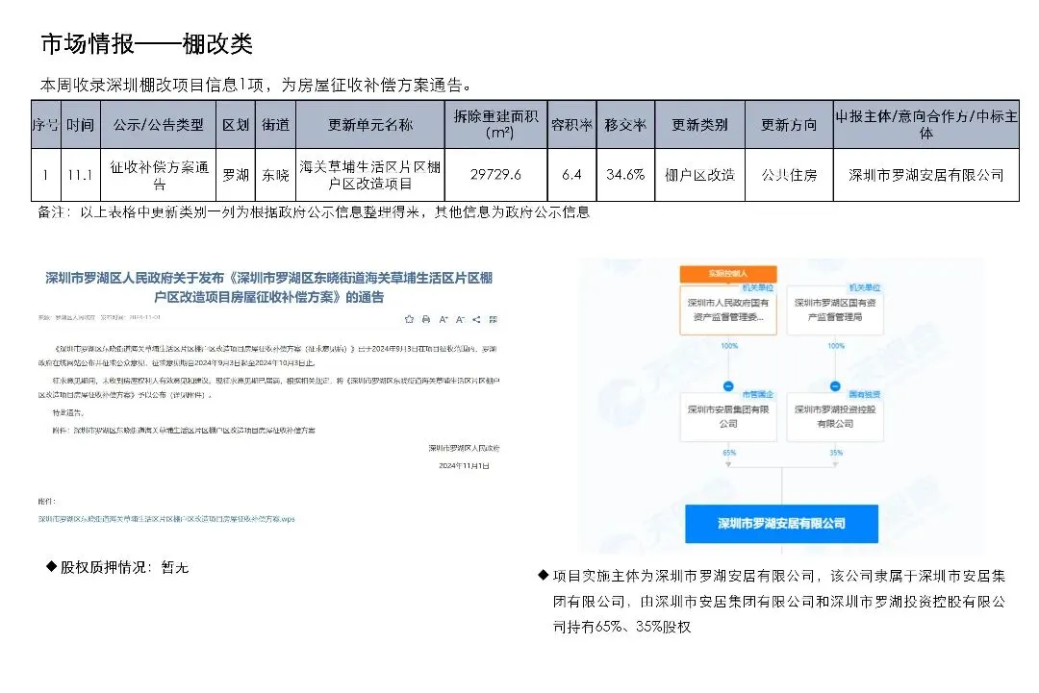Click the 市管国企 tag on the chart
1039x693 pixels.
click(758, 394)
